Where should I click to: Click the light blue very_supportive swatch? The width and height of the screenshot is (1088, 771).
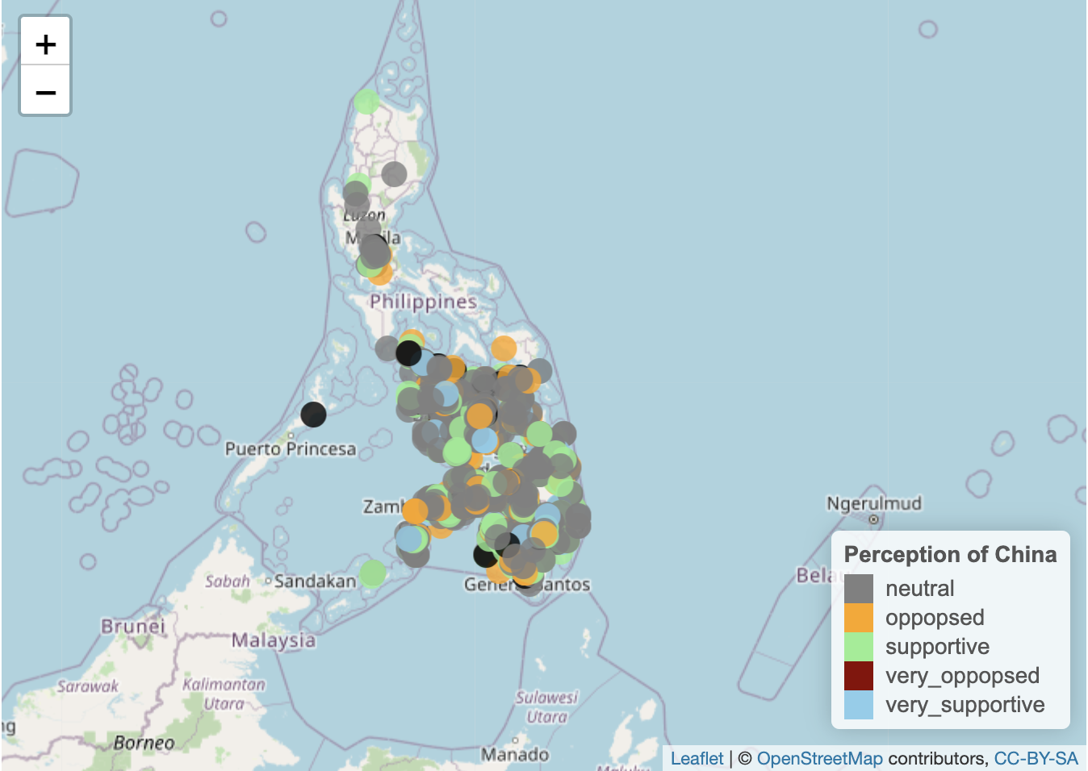(x=858, y=705)
